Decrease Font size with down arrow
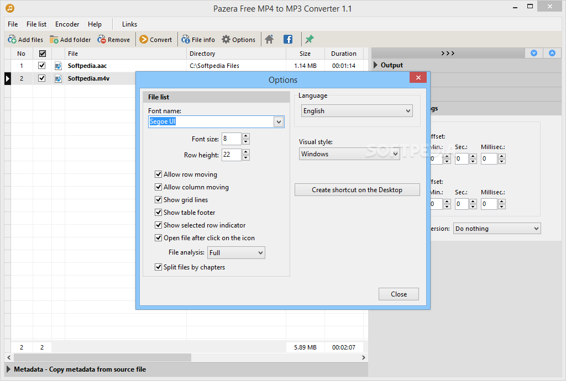The image size is (566, 381). 246,142
